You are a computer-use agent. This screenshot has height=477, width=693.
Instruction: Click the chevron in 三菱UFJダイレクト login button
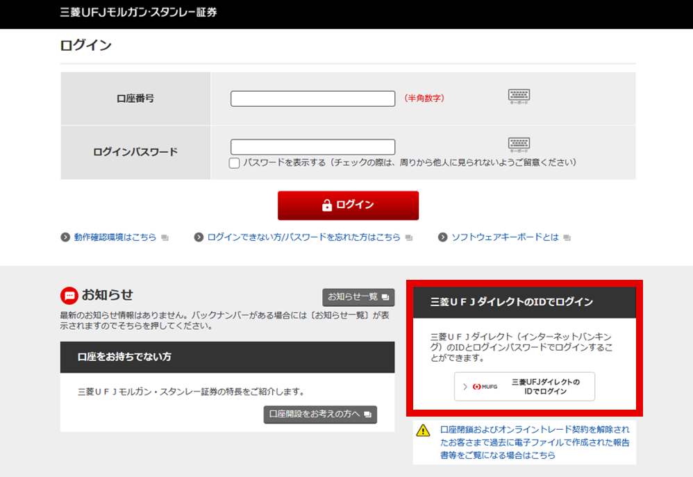(465, 387)
